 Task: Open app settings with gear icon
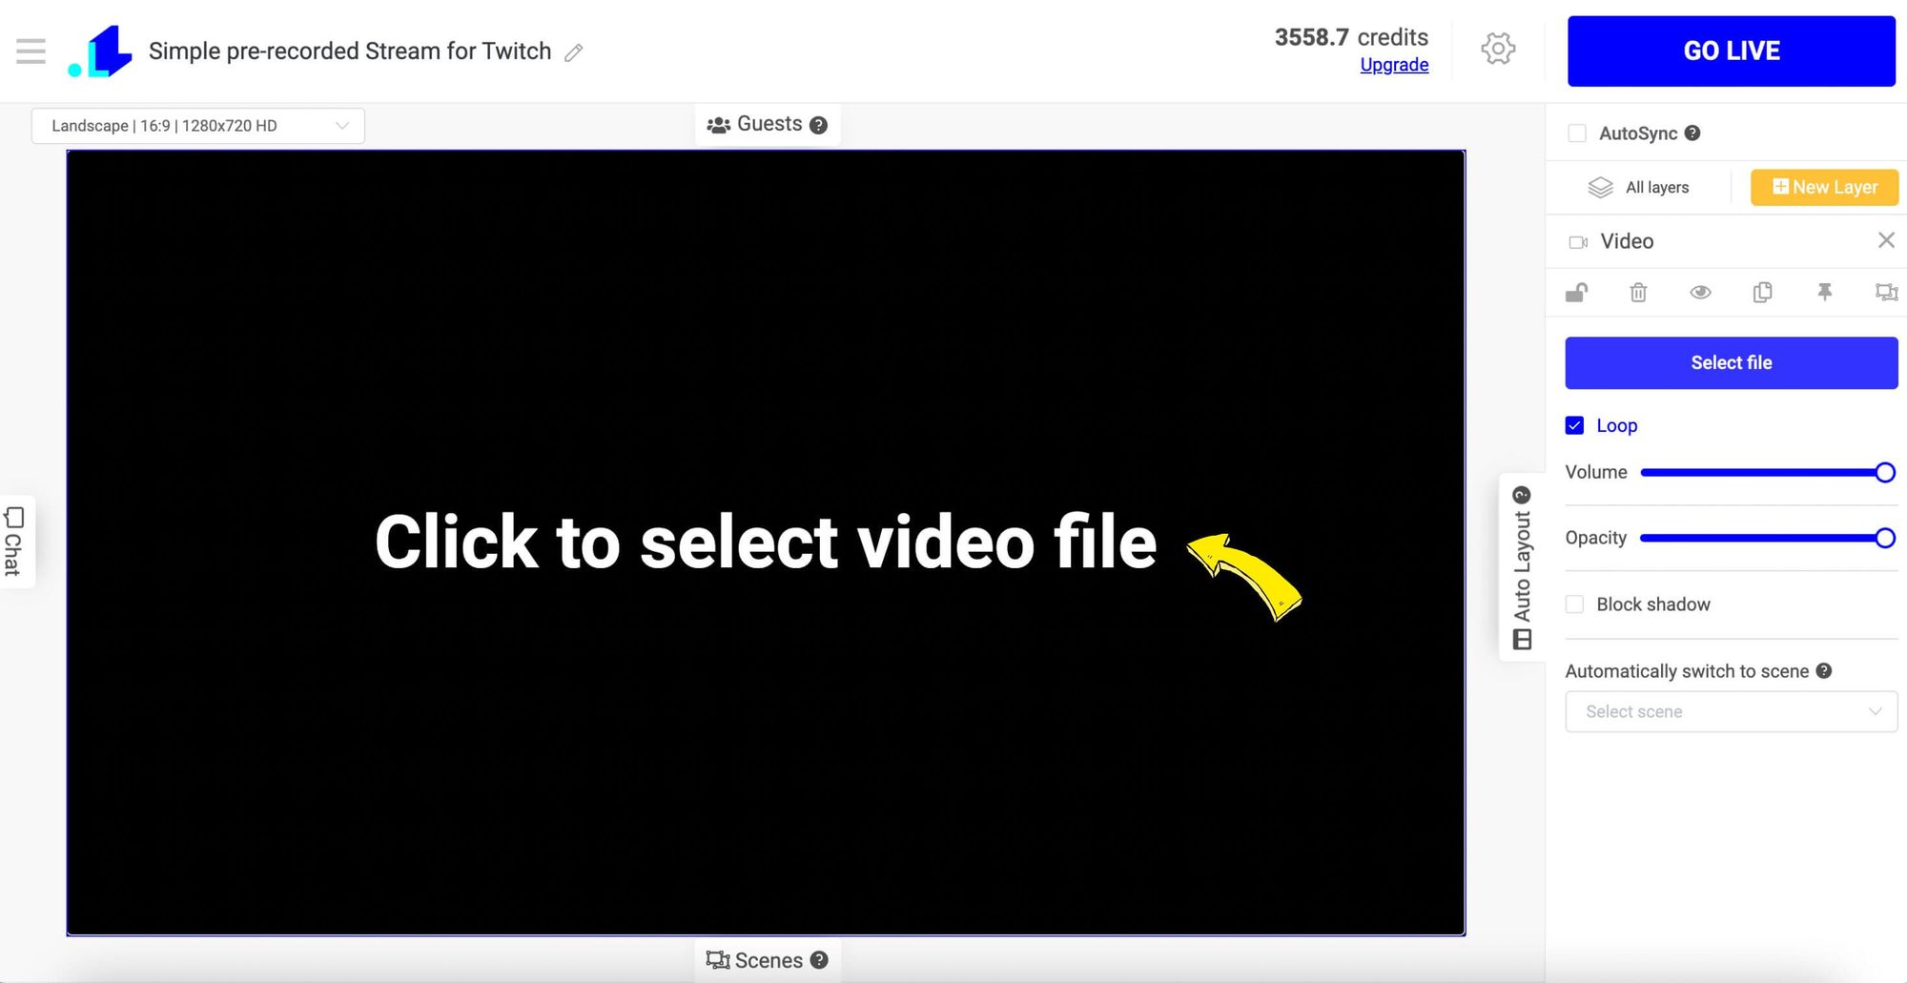point(1497,50)
